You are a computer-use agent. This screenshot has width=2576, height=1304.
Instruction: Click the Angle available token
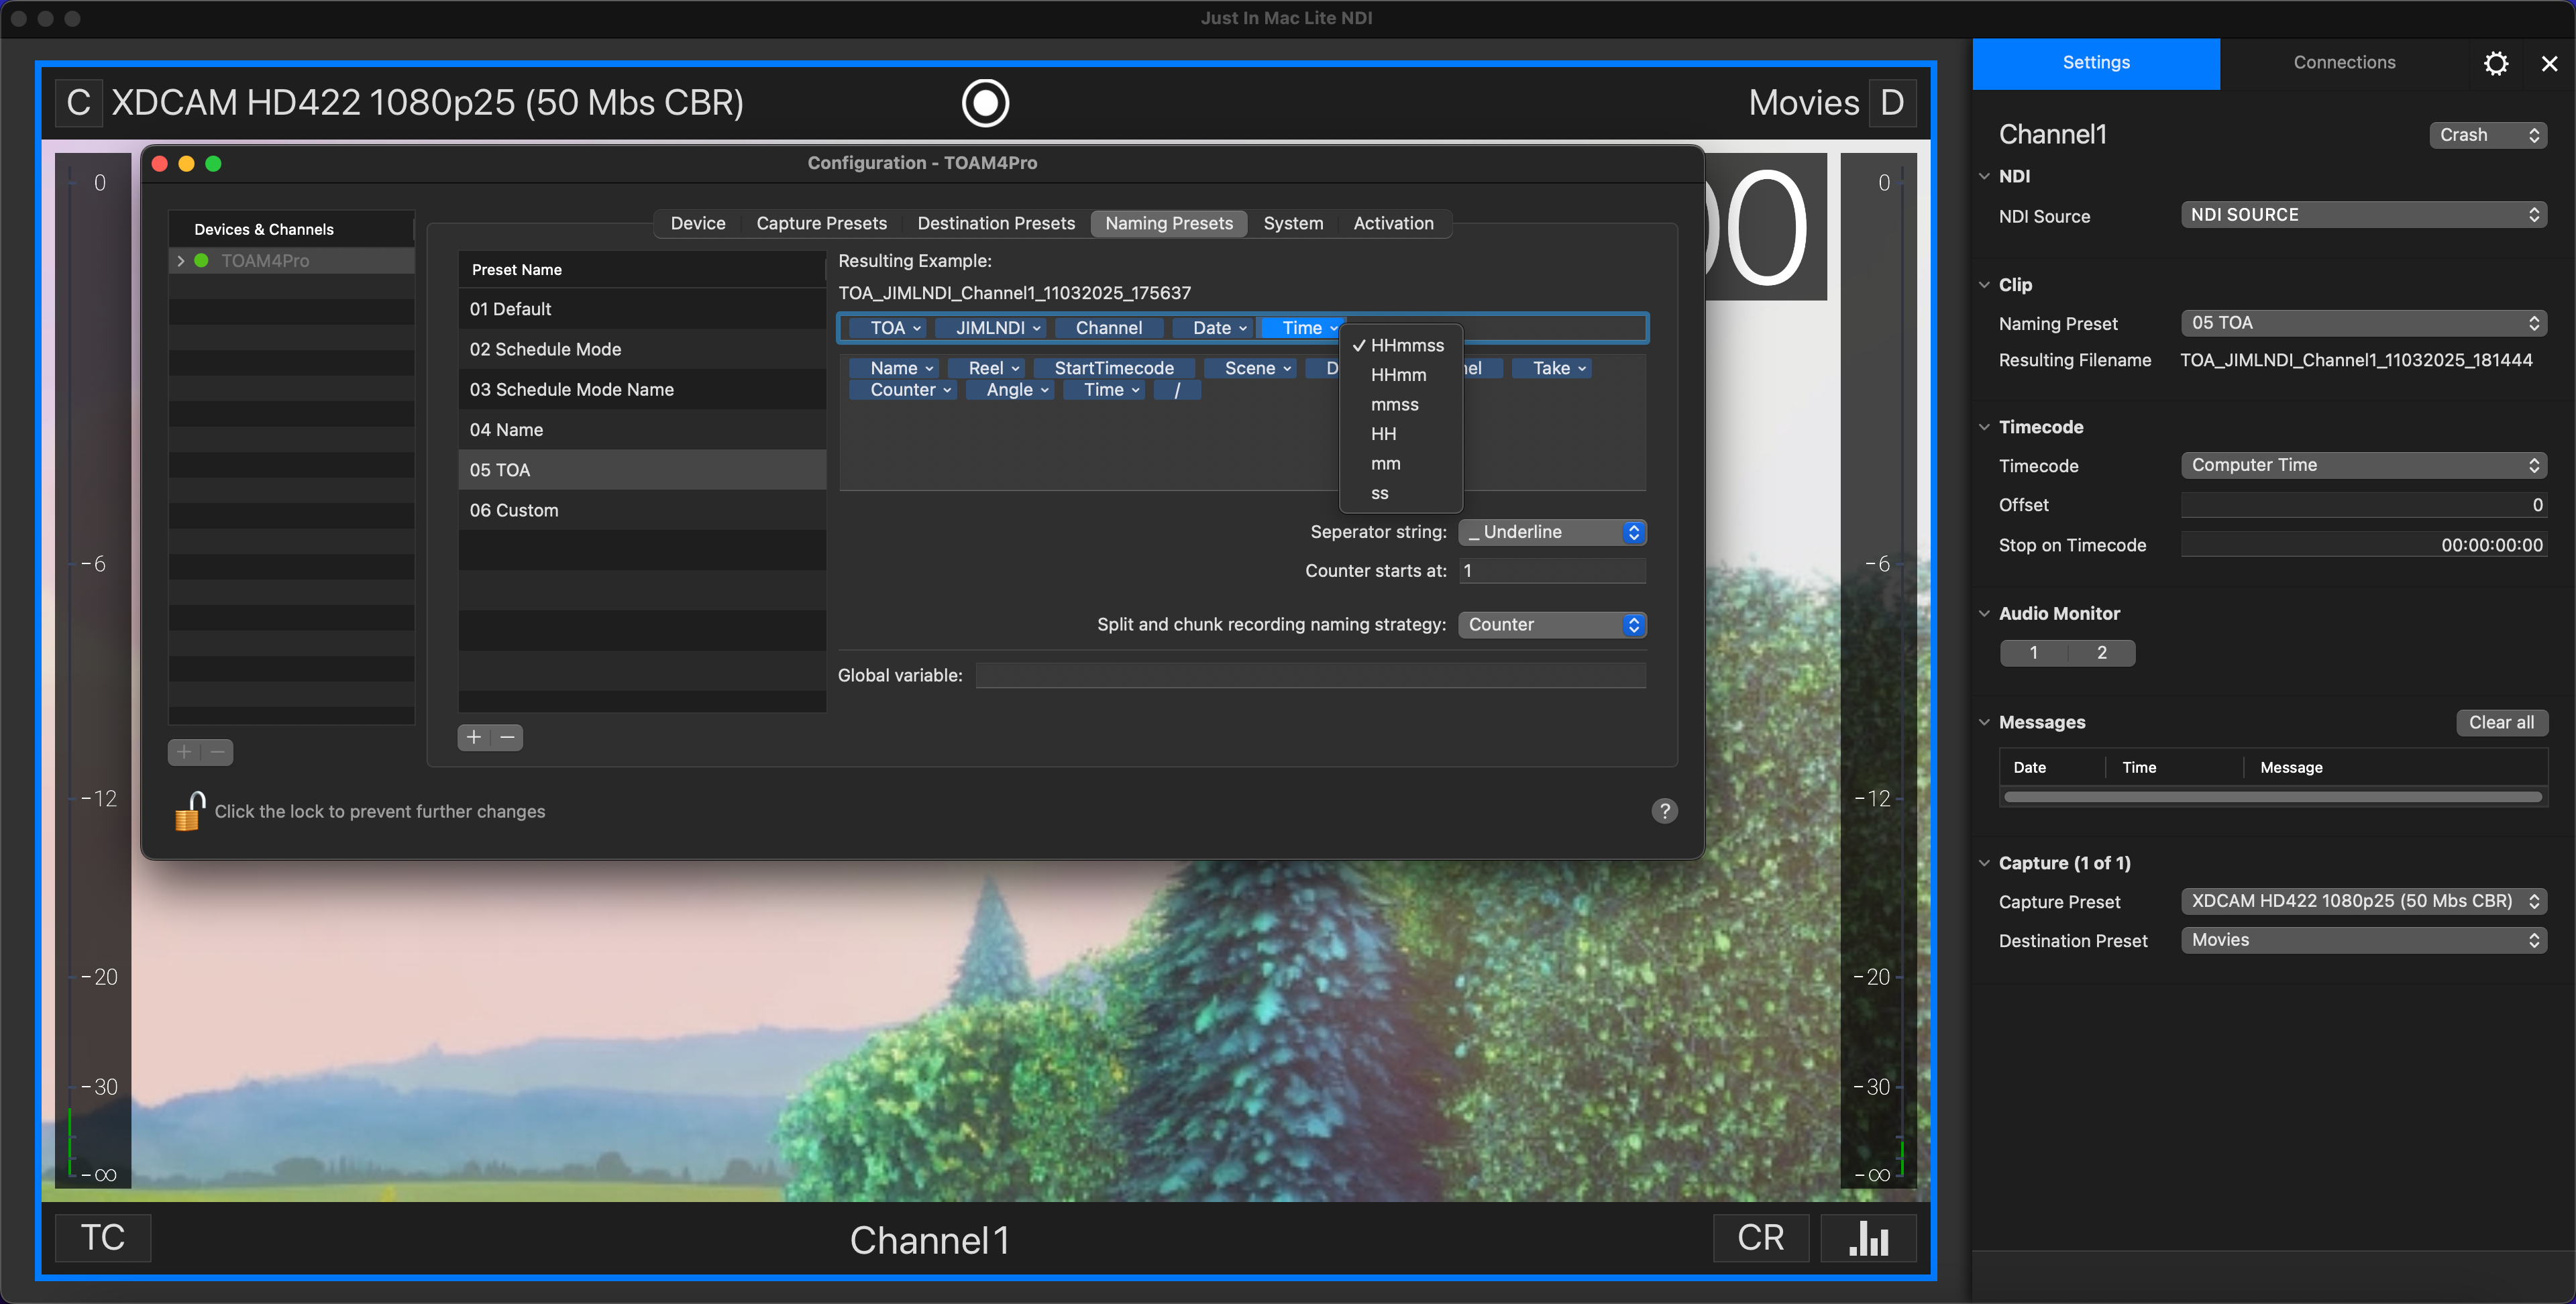1010,390
